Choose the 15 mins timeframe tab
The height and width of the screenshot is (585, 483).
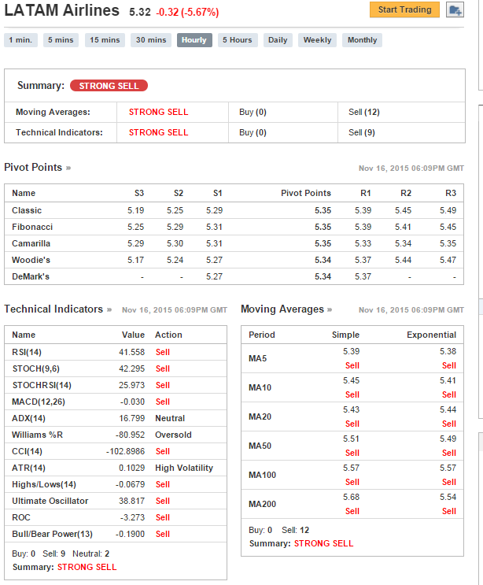tap(105, 40)
